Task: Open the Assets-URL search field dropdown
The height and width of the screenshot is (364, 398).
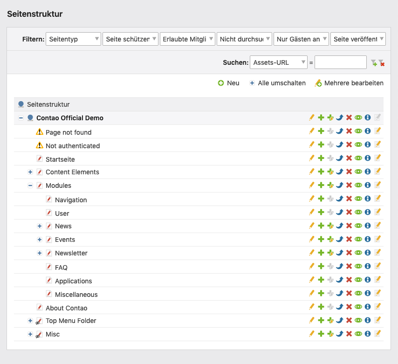Action: pos(279,62)
